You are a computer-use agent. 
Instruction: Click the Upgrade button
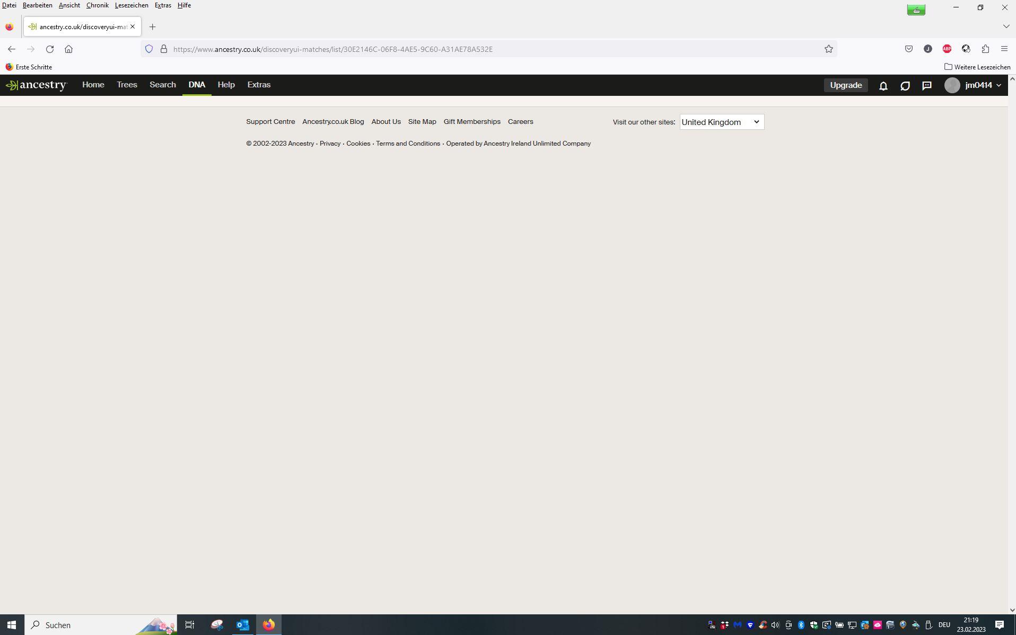845,85
